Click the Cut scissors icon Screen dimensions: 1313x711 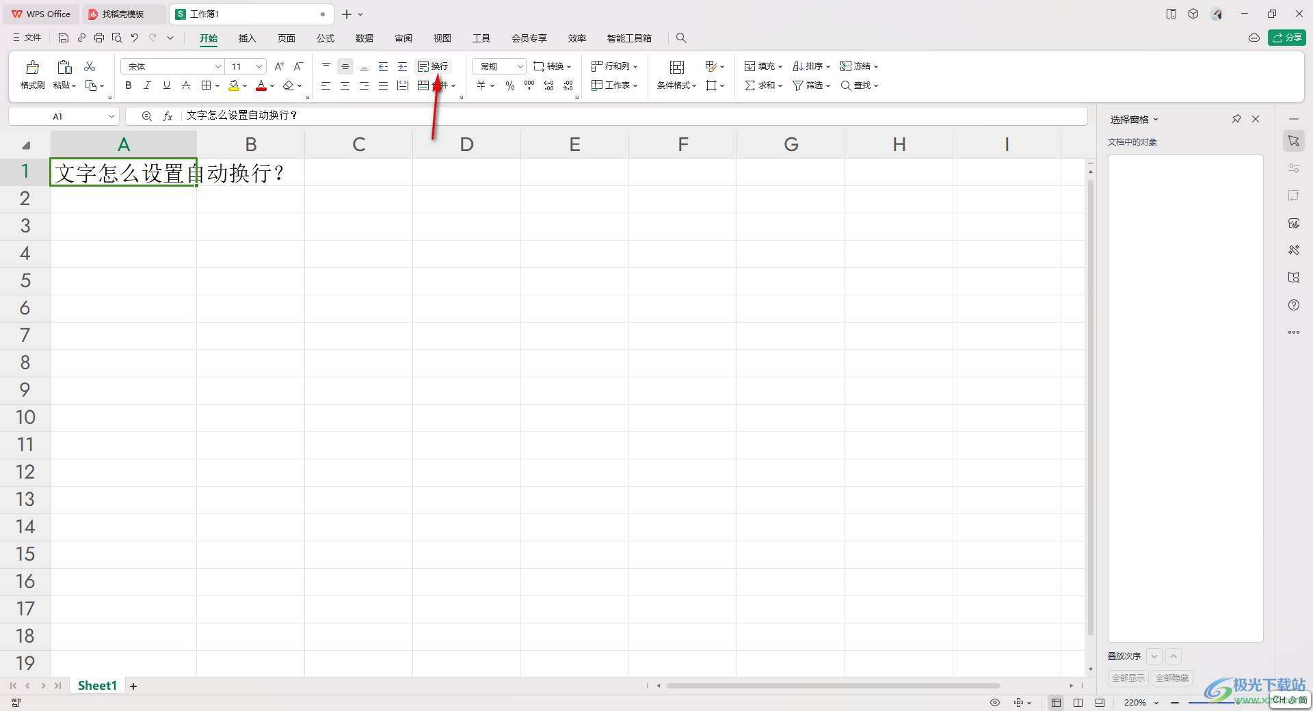pyautogui.click(x=90, y=66)
